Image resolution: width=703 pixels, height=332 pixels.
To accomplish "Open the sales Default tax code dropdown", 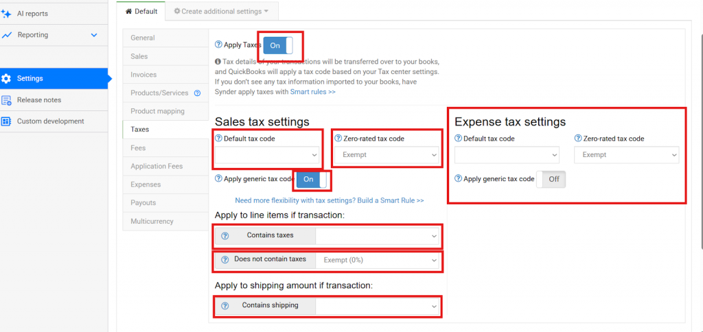I will [267, 155].
